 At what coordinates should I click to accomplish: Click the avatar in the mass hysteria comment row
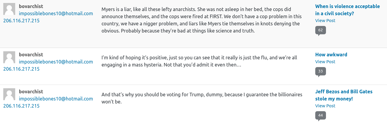coord(9,57)
